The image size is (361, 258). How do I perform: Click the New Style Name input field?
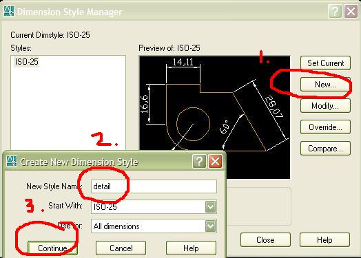click(154, 186)
